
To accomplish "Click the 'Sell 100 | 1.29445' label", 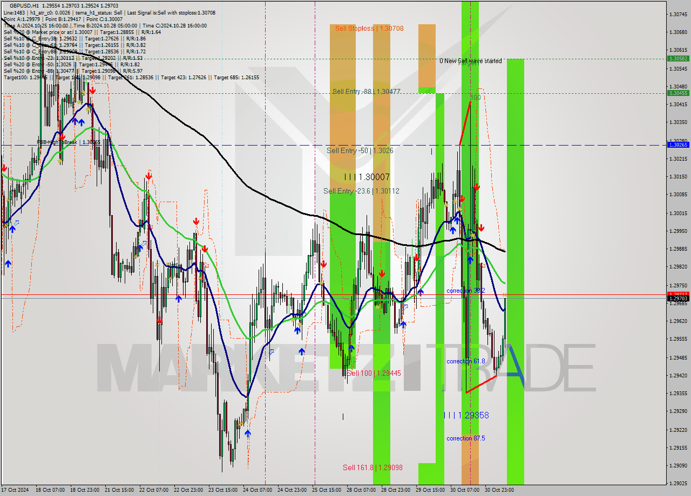I will pyautogui.click(x=374, y=373).
